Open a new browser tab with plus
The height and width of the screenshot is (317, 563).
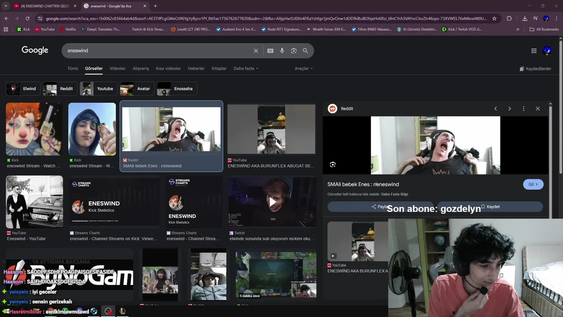click(x=155, y=6)
